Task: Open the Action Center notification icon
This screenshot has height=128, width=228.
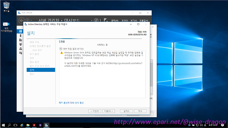Action: (223, 125)
